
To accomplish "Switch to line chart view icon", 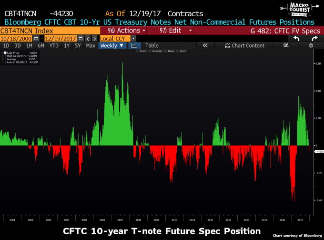I will tap(134, 46).
